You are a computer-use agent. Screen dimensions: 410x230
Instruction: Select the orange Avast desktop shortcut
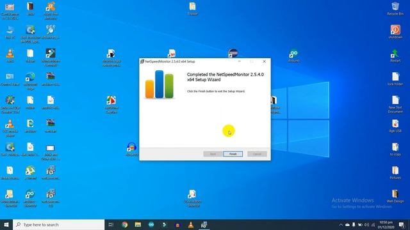(51, 10)
